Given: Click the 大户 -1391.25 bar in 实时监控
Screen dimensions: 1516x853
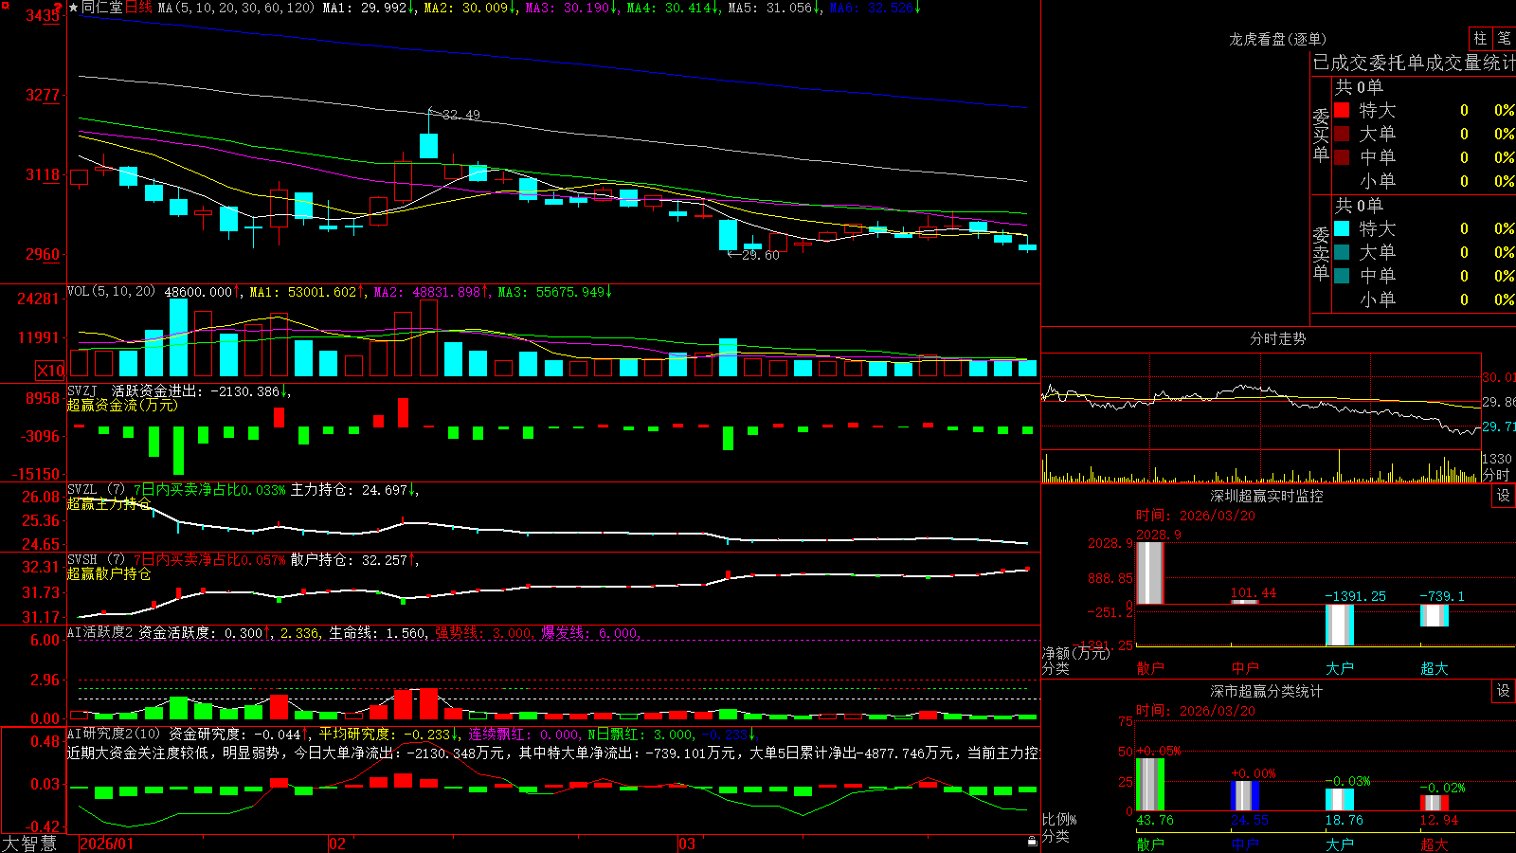Looking at the screenshot, I should tap(1339, 625).
